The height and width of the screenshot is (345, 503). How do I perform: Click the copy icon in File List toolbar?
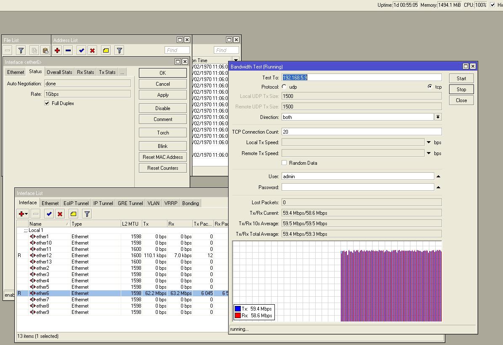point(35,50)
